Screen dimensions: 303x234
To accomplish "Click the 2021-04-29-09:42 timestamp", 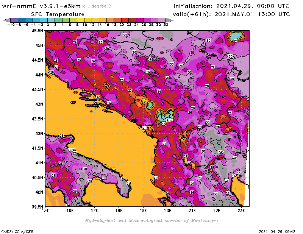I will [x=277, y=232].
